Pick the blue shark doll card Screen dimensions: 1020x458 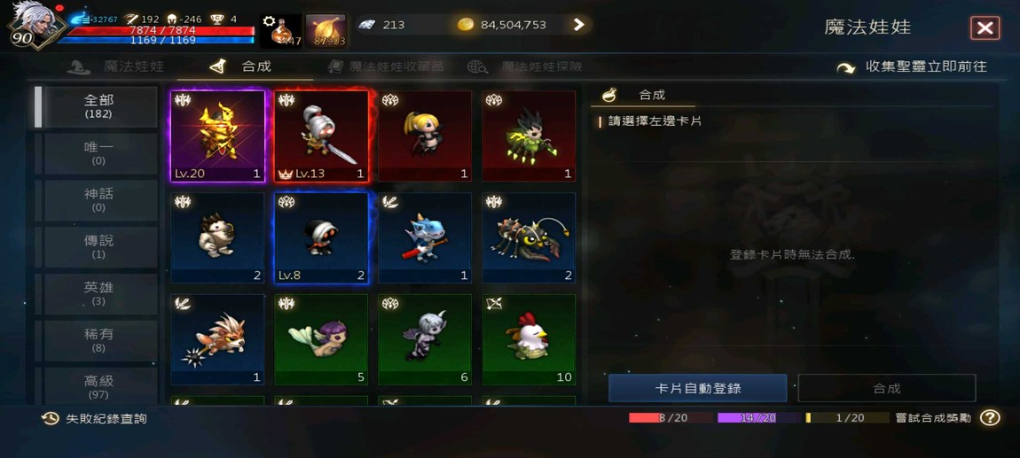click(x=425, y=237)
